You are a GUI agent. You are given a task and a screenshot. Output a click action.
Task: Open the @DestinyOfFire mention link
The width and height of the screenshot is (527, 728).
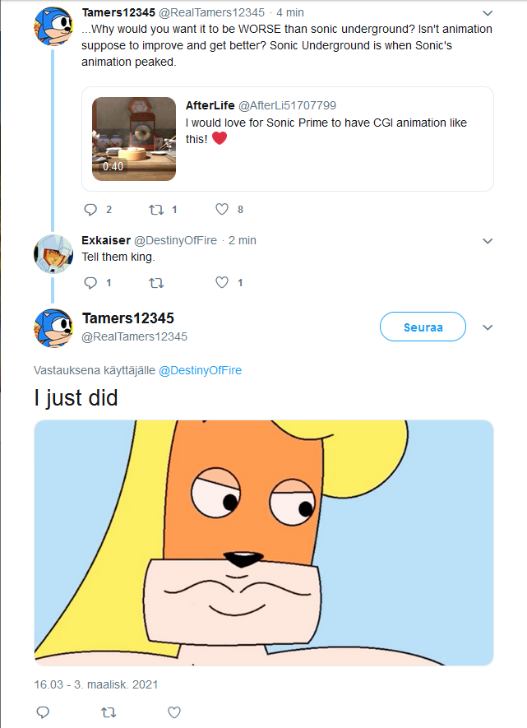[200, 370]
